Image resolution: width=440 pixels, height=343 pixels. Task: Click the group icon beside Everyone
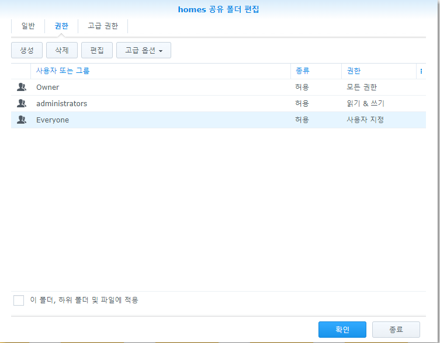tap(21, 120)
